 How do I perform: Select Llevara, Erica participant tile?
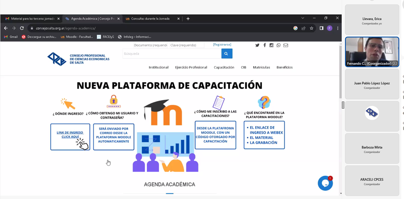[x=372, y=20]
